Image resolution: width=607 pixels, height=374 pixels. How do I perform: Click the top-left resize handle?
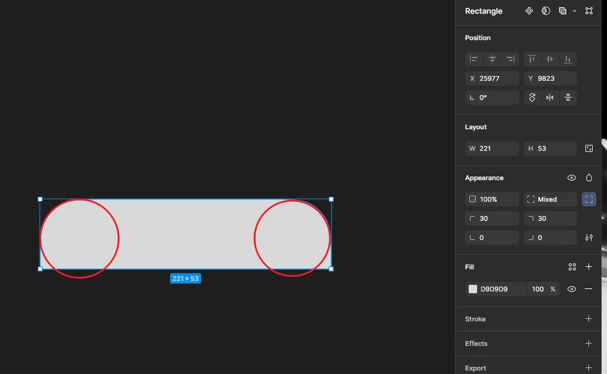click(40, 199)
